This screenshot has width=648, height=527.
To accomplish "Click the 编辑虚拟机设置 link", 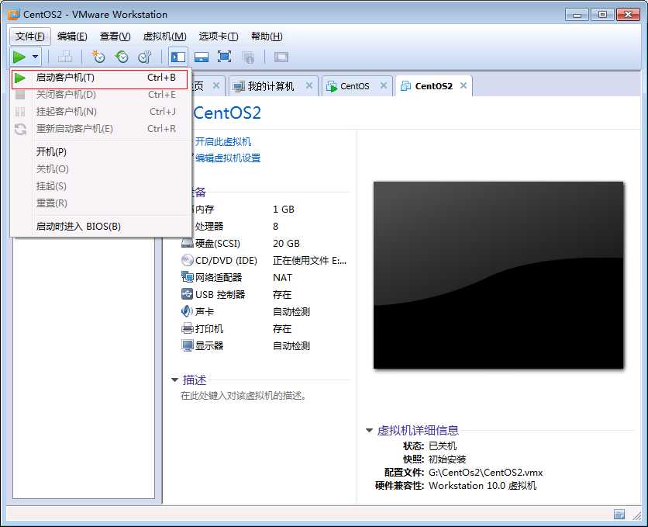I will click(228, 158).
